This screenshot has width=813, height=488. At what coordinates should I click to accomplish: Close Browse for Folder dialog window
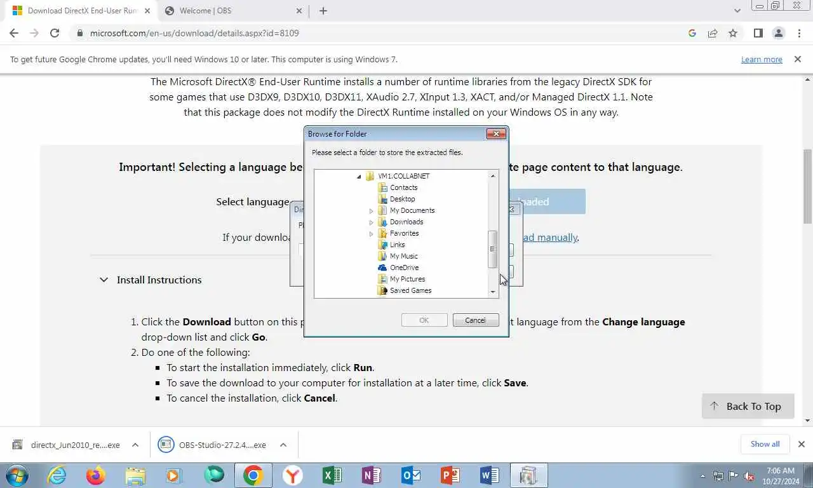pos(496,133)
